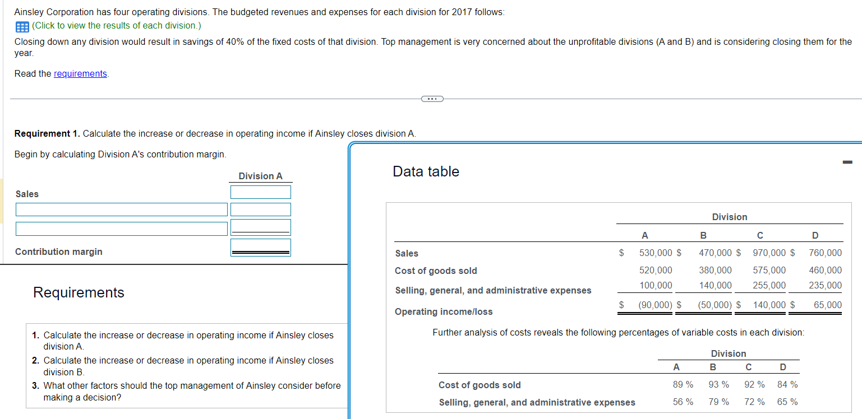This screenshot has height=419, width=862.
Task: Click the Operating income/loss row label
Action: click(444, 311)
